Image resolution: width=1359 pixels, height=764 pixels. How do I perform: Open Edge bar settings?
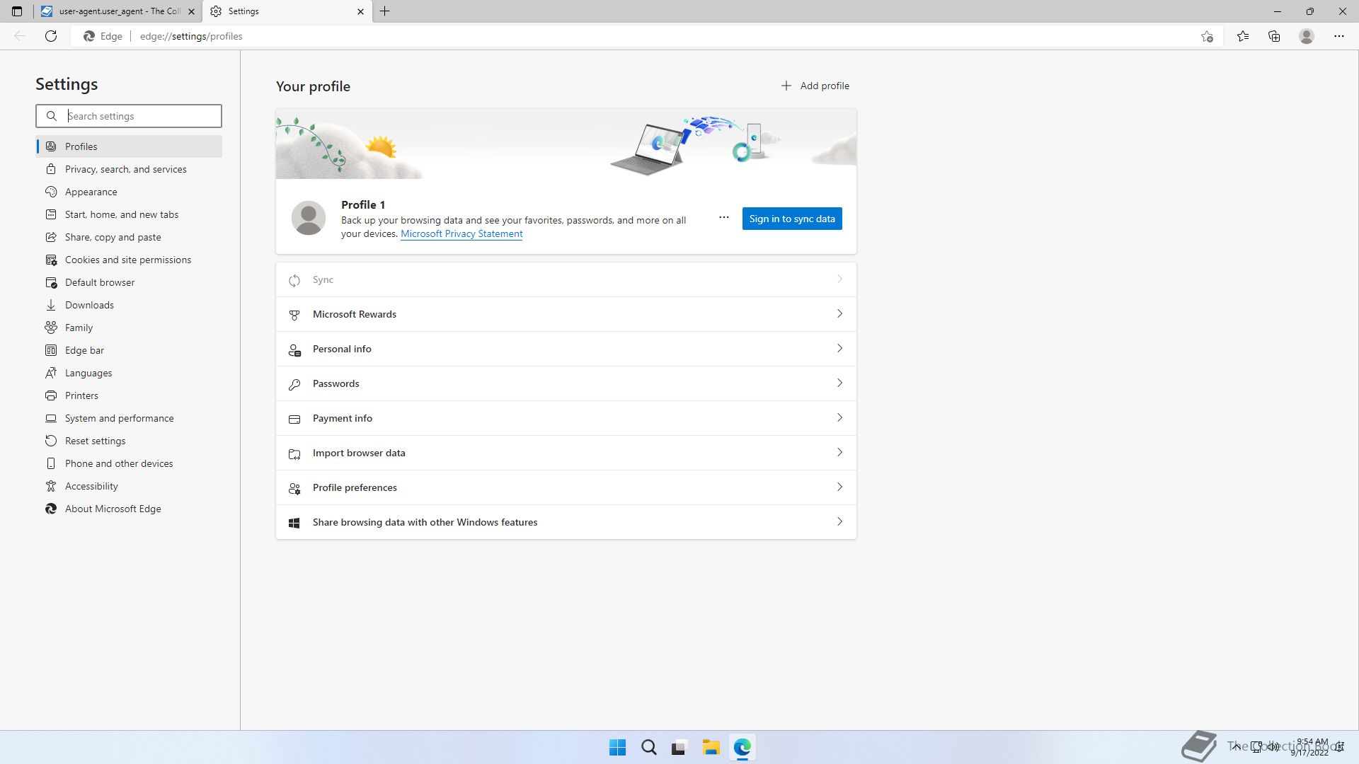tap(129, 350)
